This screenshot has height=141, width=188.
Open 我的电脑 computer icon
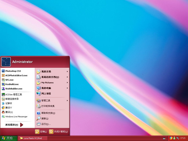point(39,88)
